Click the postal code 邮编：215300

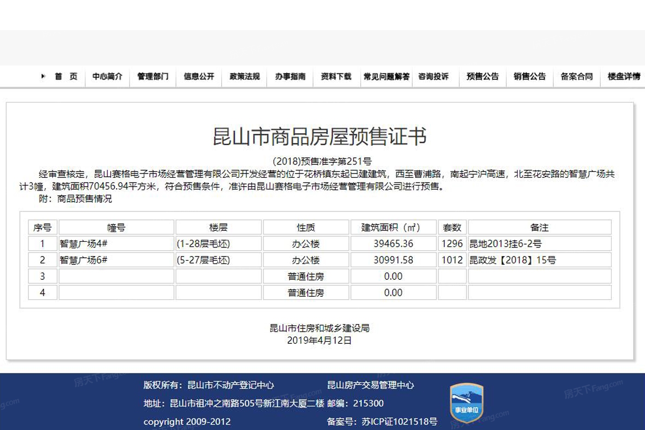tap(355, 403)
